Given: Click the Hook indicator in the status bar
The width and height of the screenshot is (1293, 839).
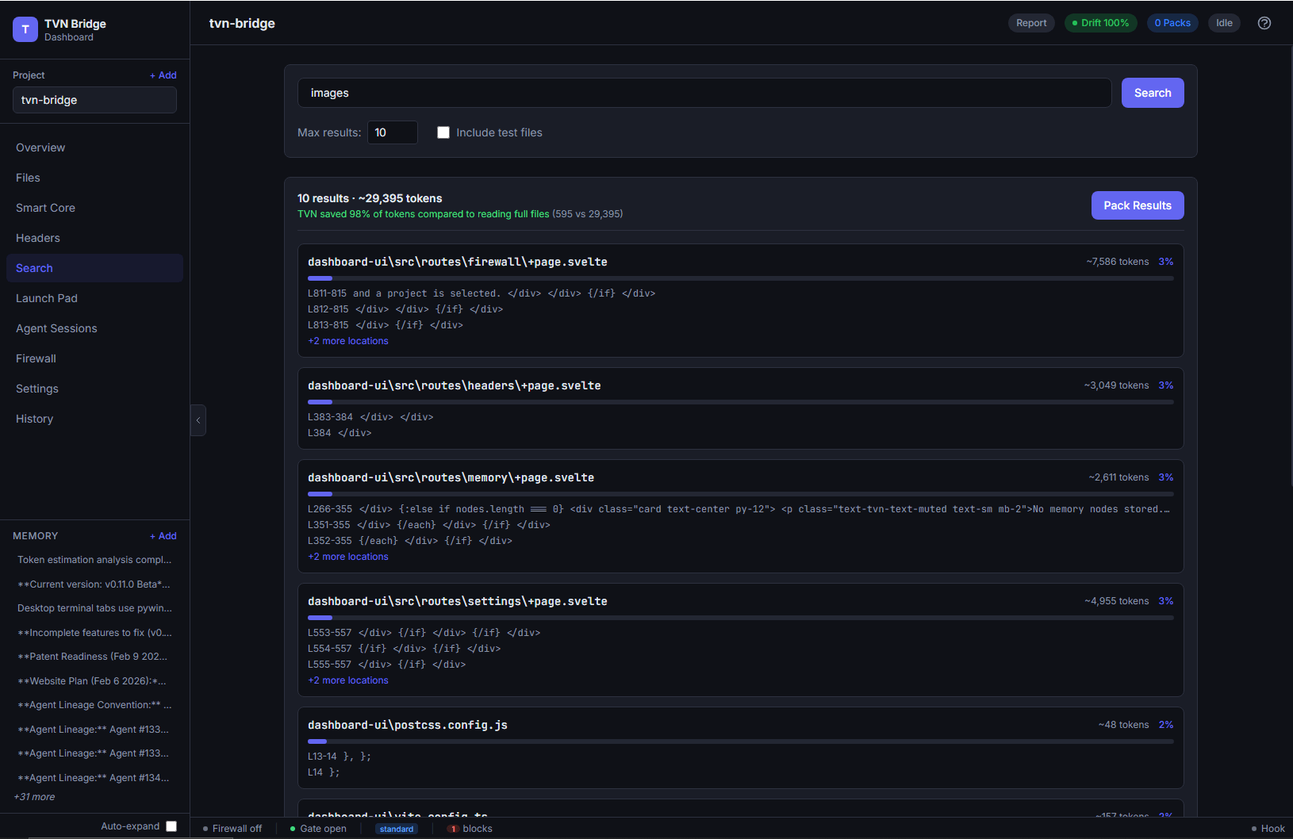Looking at the screenshot, I should coord(1270,828).
